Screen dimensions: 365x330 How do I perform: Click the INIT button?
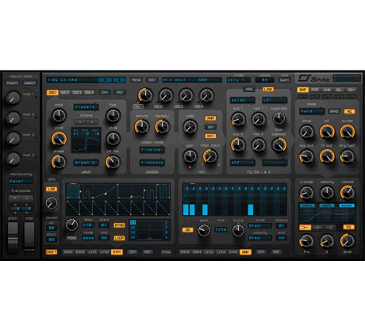pos(152,80)
